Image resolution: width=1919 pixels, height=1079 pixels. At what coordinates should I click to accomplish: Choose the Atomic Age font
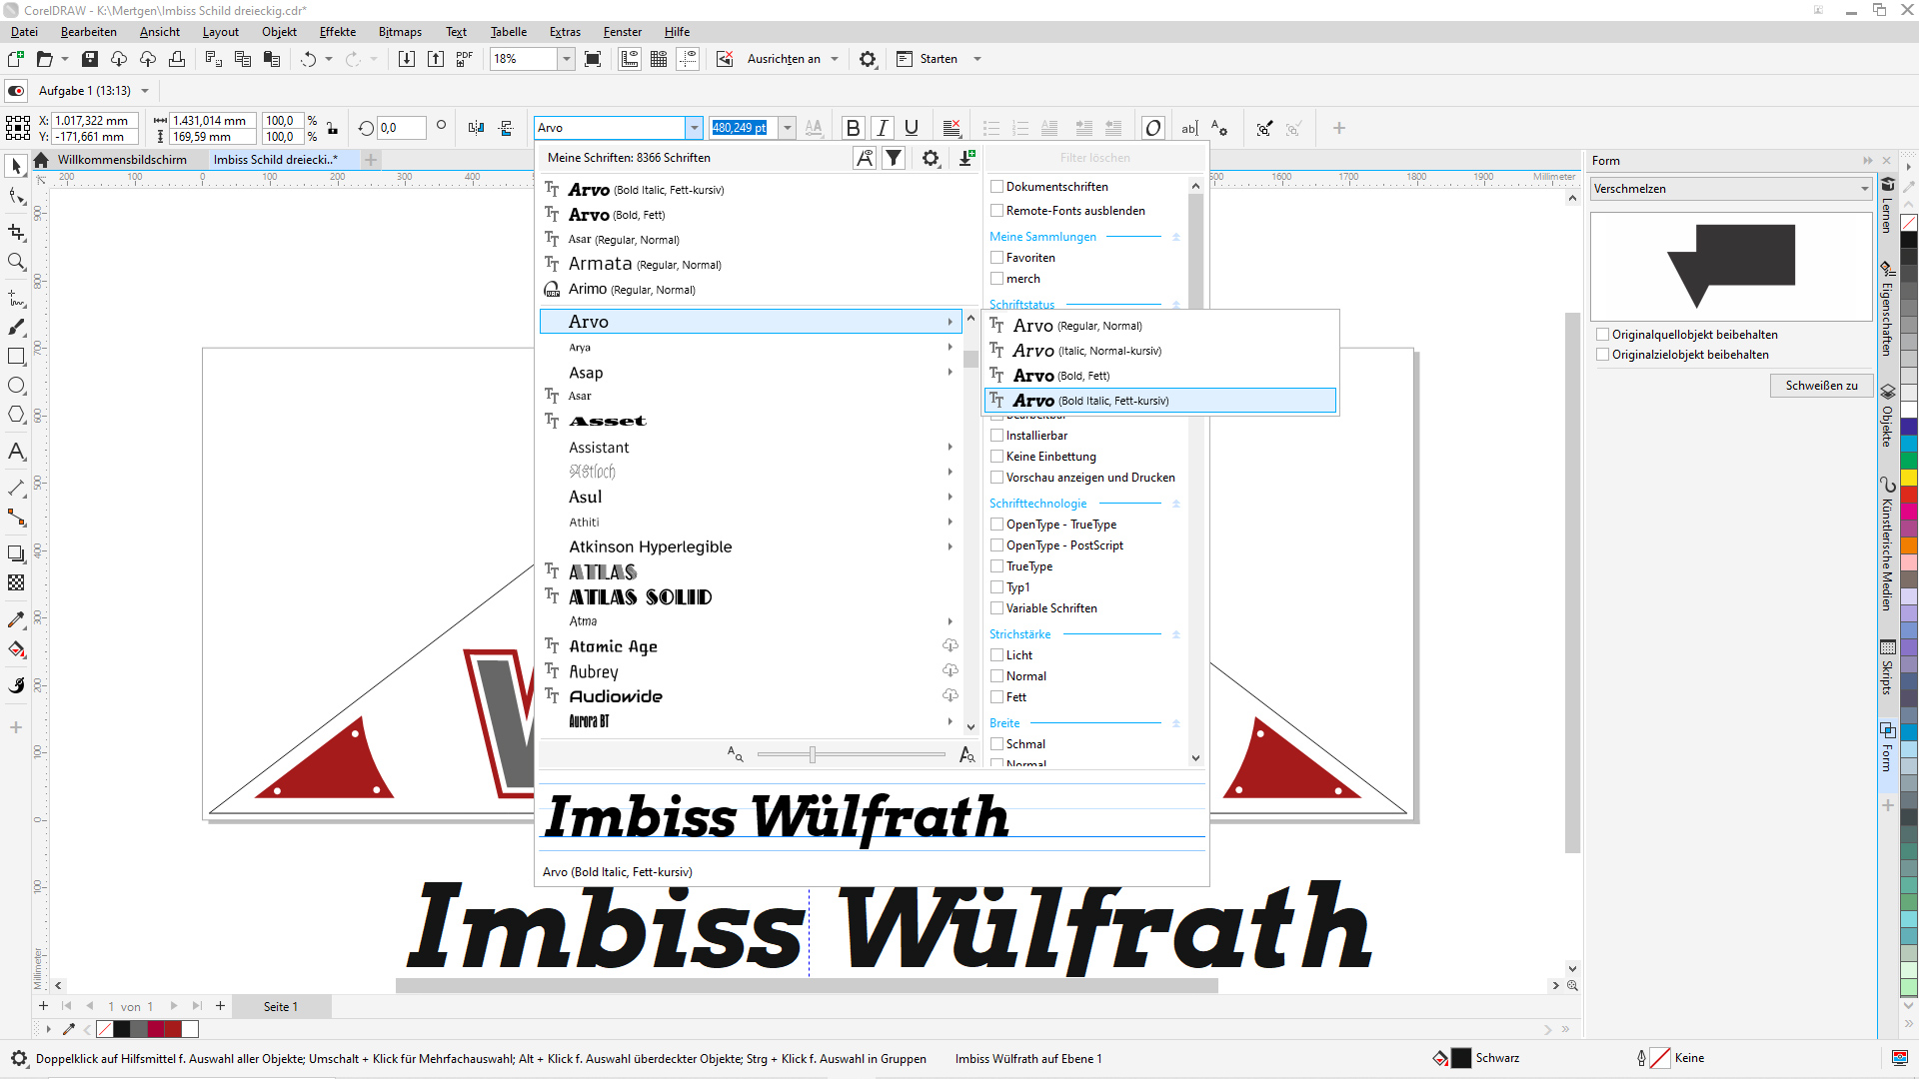tap(751, 647)
